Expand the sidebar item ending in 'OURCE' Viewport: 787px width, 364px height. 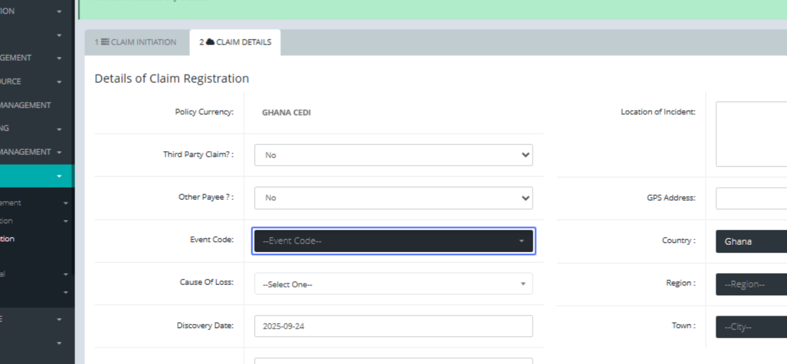pyautogui.click(x=59, y=82)
